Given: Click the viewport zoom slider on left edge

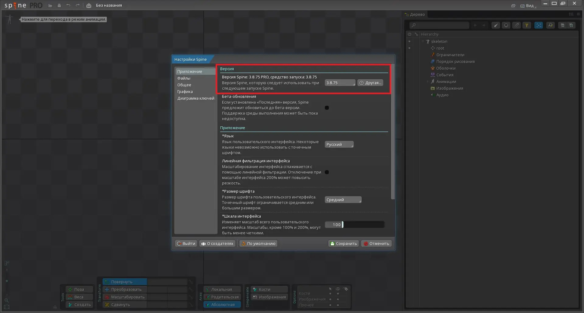Looking at the screenshot, I should [x=7, y=281].
